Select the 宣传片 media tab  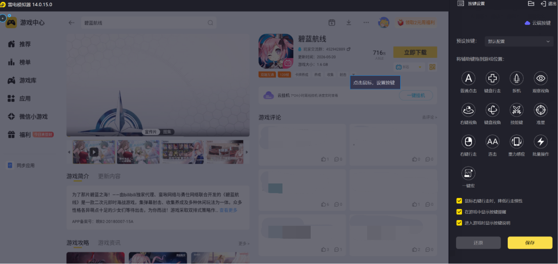coord(150,132)
